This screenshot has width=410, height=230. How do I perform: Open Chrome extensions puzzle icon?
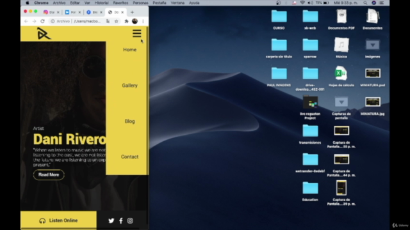126,21
